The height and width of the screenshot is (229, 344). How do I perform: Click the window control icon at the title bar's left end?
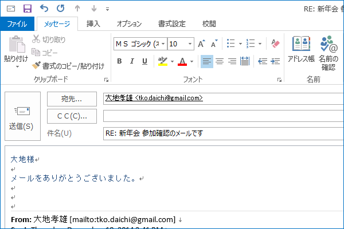pos(11,9)
